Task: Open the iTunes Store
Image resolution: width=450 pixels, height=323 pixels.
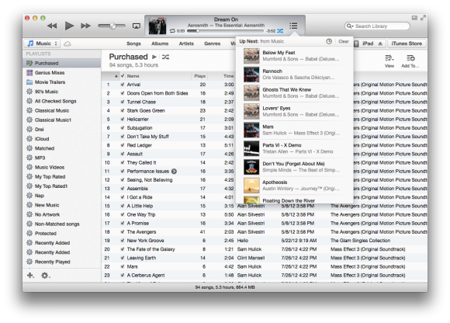Action: click(407, 43)
